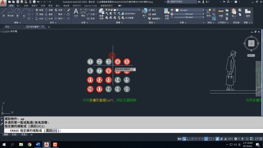This screenshot has height=148, width=263.
Task: Open the lineweight ByLayer dropdown
Action: 189,14
